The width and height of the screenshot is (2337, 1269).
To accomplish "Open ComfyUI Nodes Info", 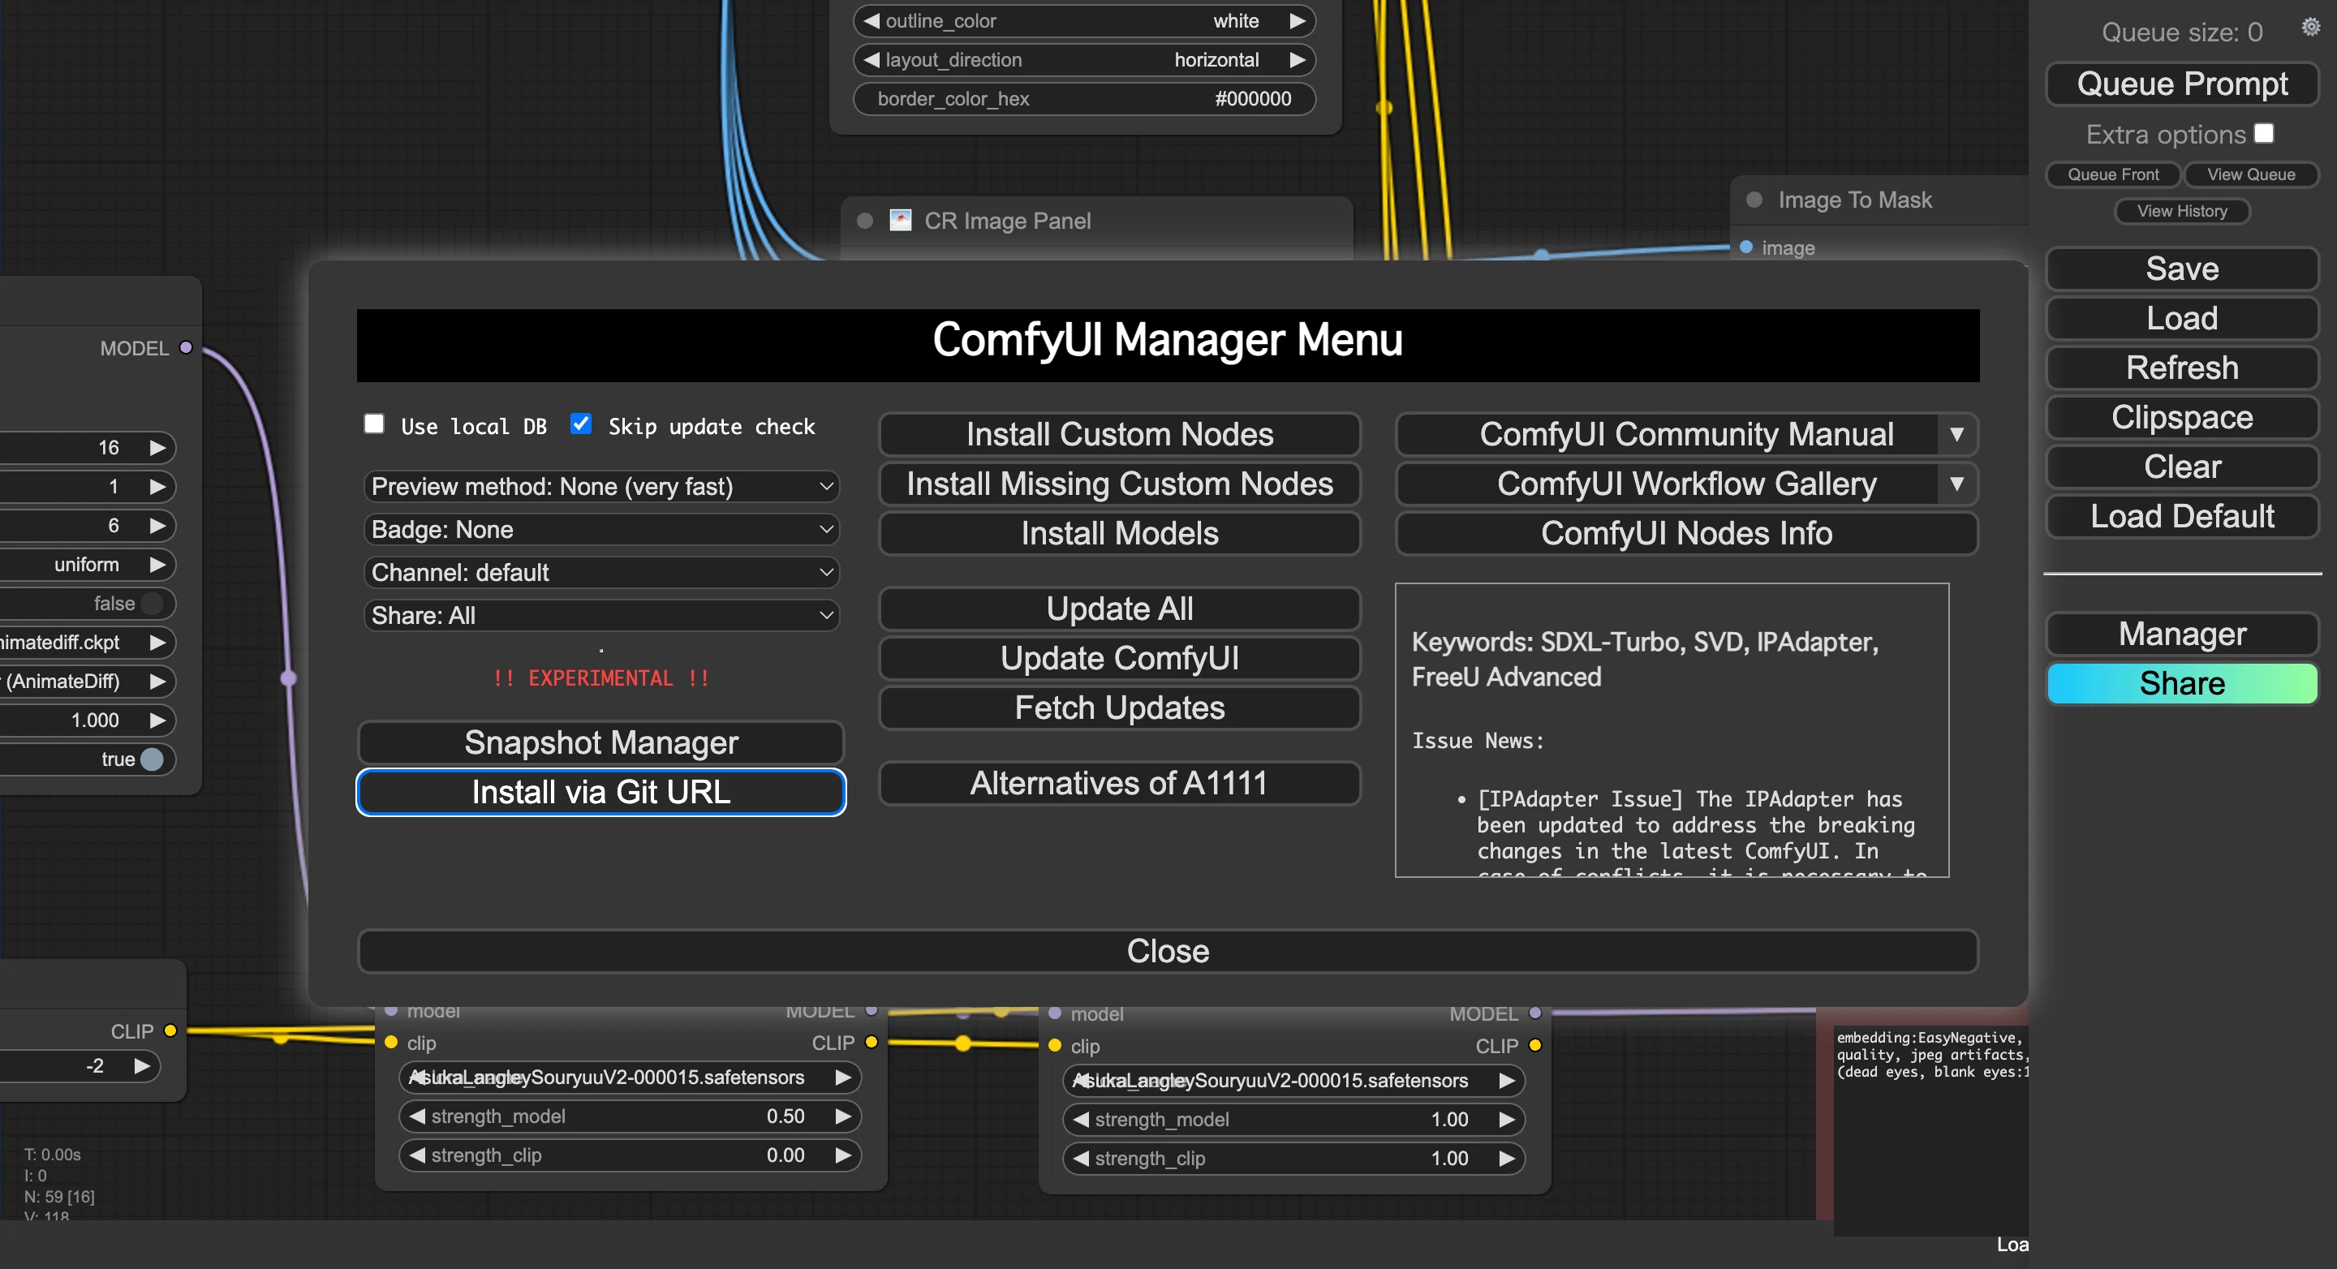I will point(1685,533).
